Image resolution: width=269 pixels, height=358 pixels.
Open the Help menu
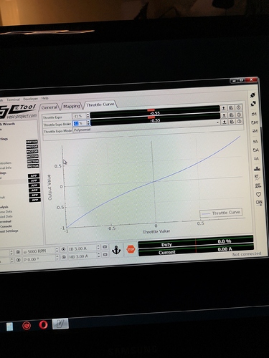pos(44,98)
